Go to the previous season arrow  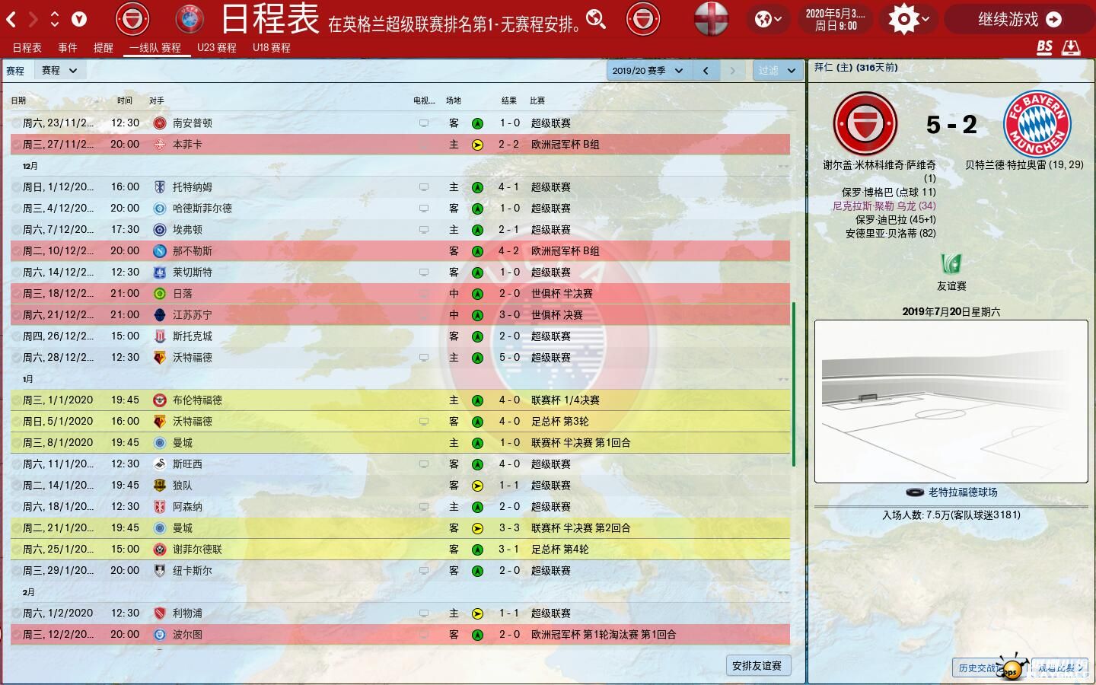pyautogui.click(x=706, y=71)
